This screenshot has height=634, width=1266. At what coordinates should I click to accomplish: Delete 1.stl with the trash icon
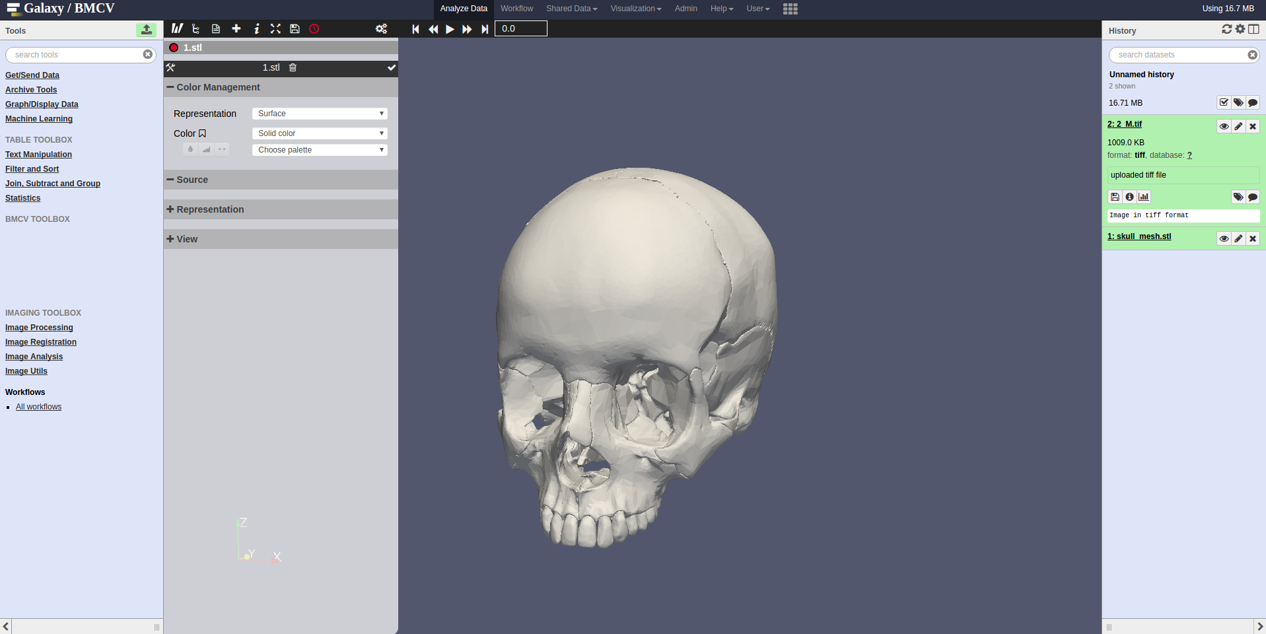293,67
